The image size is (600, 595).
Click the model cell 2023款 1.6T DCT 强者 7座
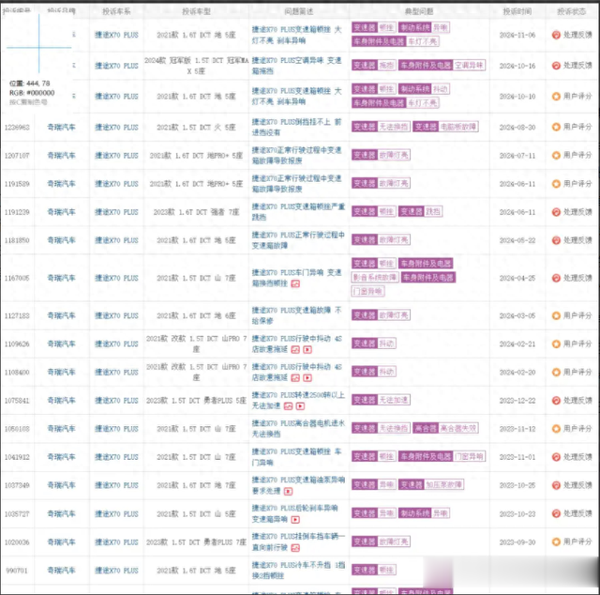[196, 212]
